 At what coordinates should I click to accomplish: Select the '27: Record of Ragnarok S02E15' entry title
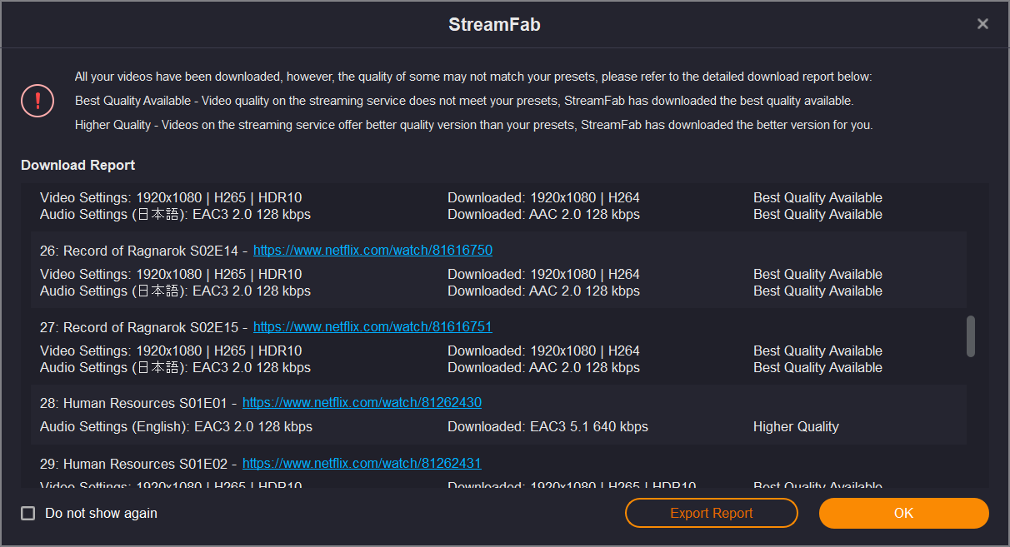point(138,327)
